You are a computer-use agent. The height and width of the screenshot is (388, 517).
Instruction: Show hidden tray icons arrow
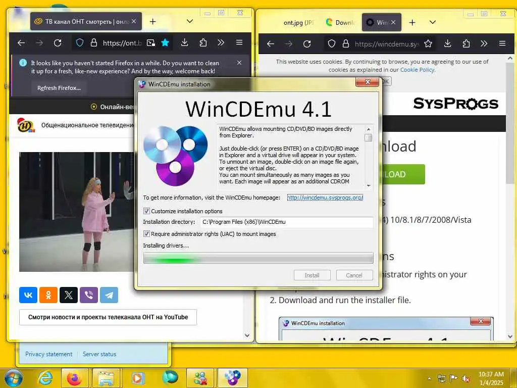(x=429, y=379)
